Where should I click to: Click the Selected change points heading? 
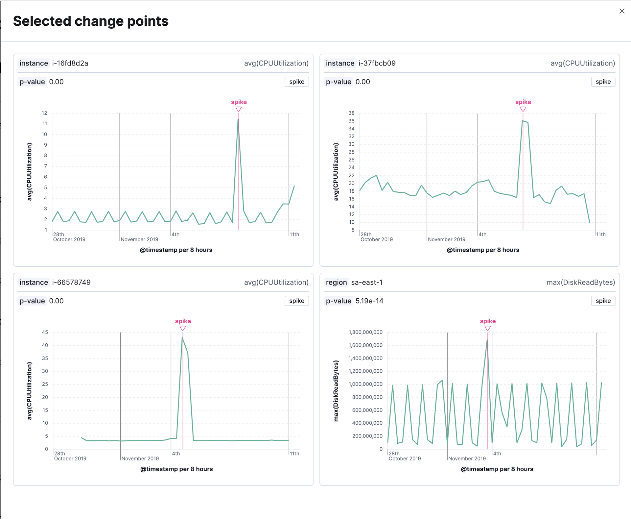91,21
